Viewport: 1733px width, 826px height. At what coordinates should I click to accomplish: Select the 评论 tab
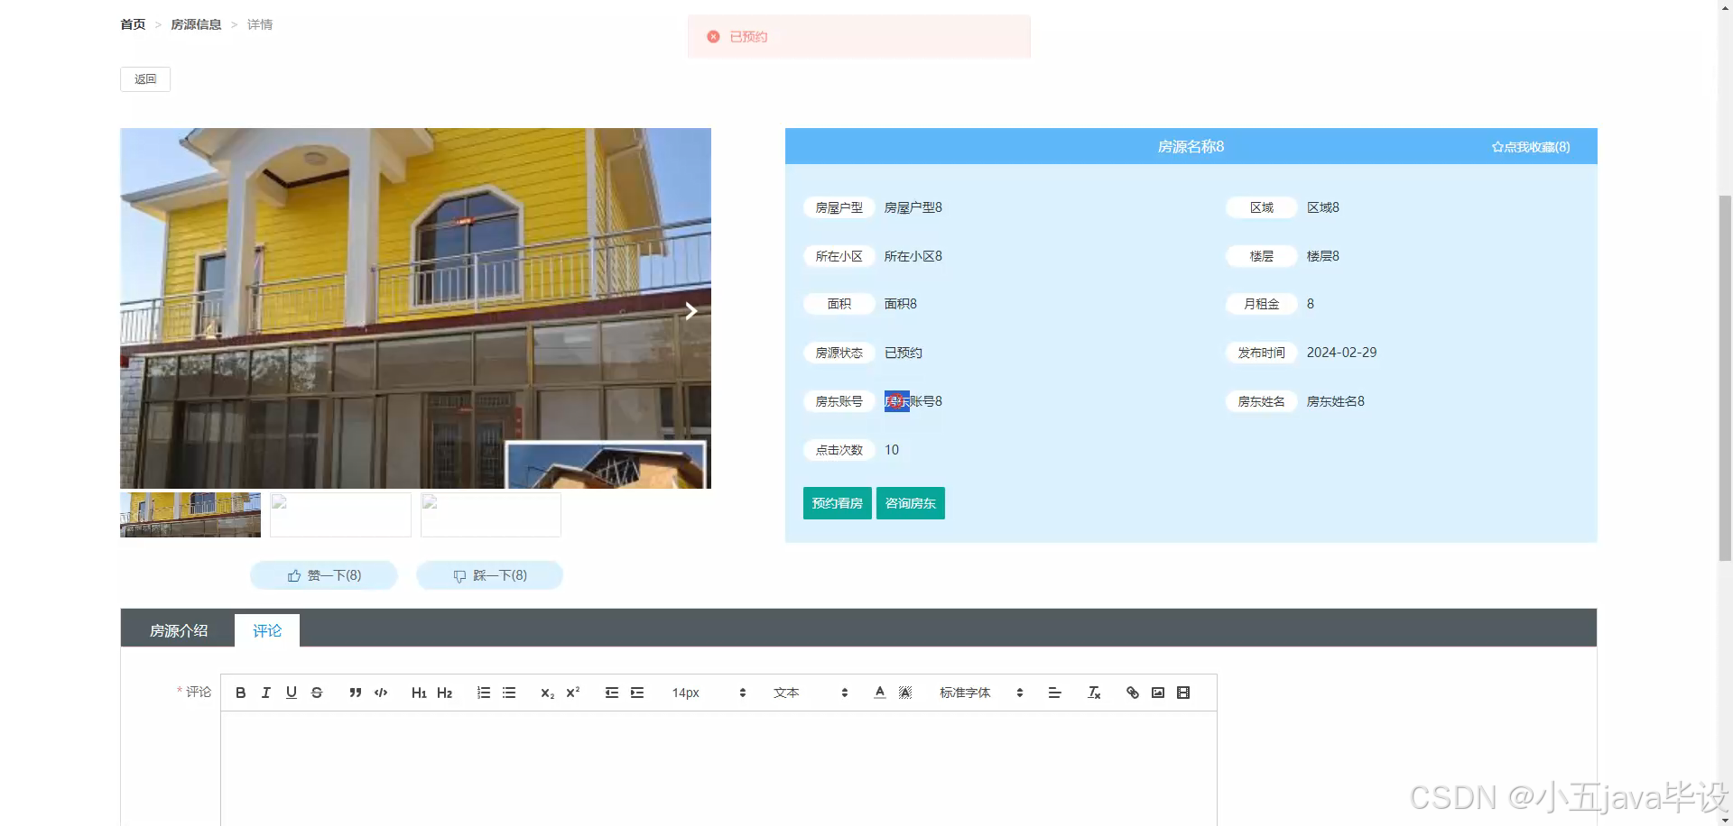(267, 630)
